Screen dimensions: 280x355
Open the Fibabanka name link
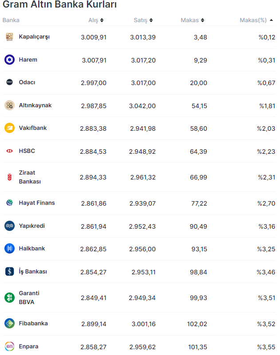pyautogui.click(x=33, y=324)
